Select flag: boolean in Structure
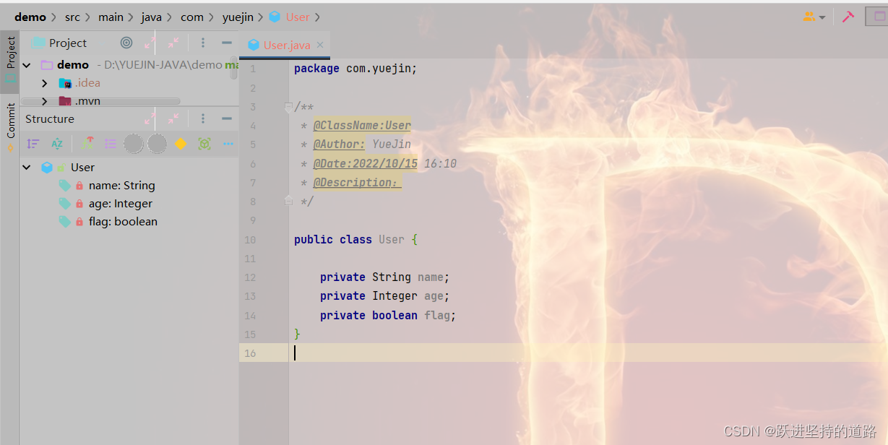 click(x=123, y=222)
